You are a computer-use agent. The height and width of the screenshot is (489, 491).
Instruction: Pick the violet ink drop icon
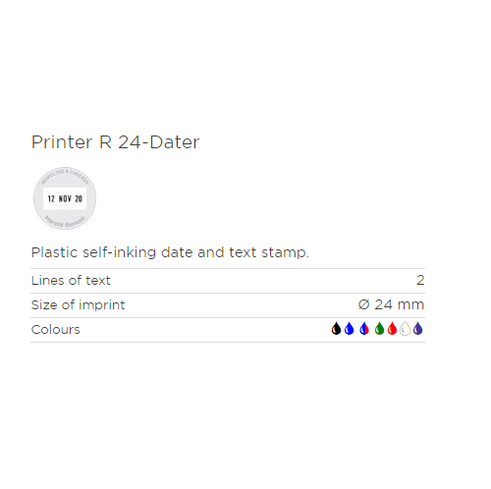coord(418,329)
